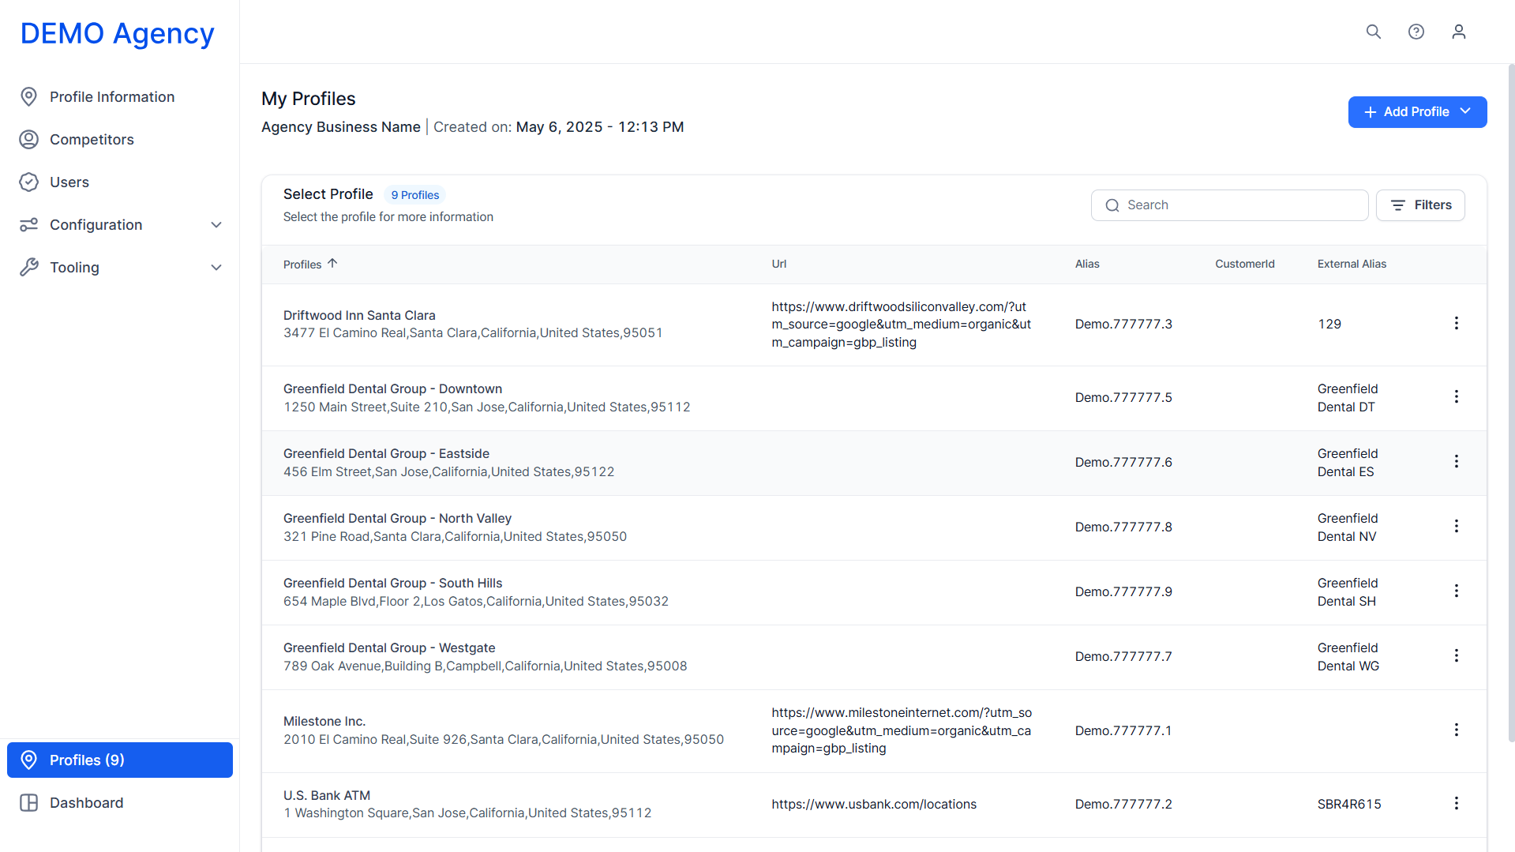Select Profiles (9) in sidebar
This screenshot has height=852, width=1515.
click(120, 760)
